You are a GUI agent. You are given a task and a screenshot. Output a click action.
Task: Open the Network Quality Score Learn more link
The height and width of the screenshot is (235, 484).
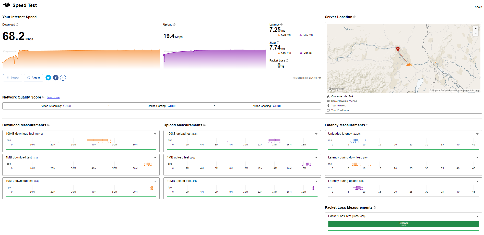click(53, 97)
